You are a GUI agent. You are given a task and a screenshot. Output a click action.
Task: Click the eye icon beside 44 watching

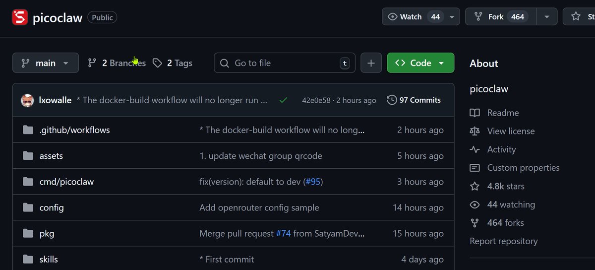click(x=475, y=204)
